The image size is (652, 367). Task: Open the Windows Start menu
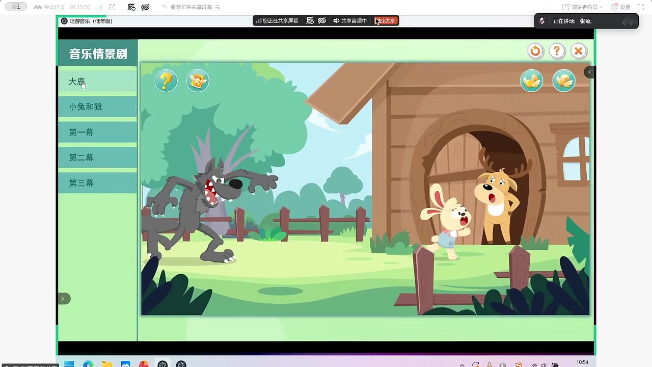click(69, 364)
